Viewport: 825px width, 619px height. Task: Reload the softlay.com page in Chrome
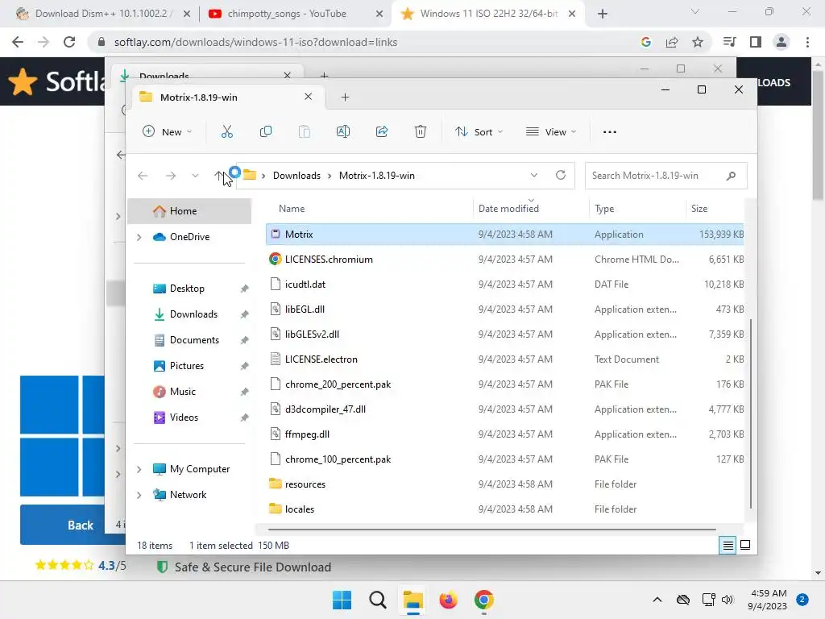pos(69,42)
